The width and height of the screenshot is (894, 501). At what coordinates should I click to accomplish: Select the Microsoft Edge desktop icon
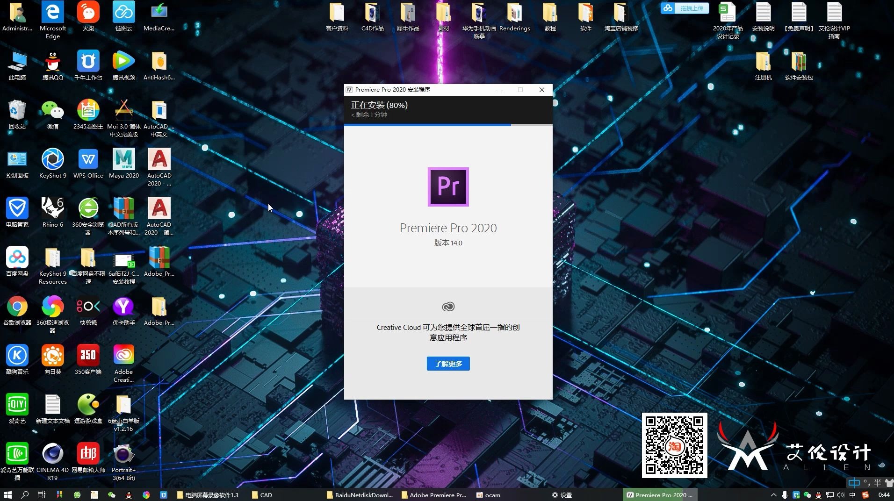tap(53, 21)
